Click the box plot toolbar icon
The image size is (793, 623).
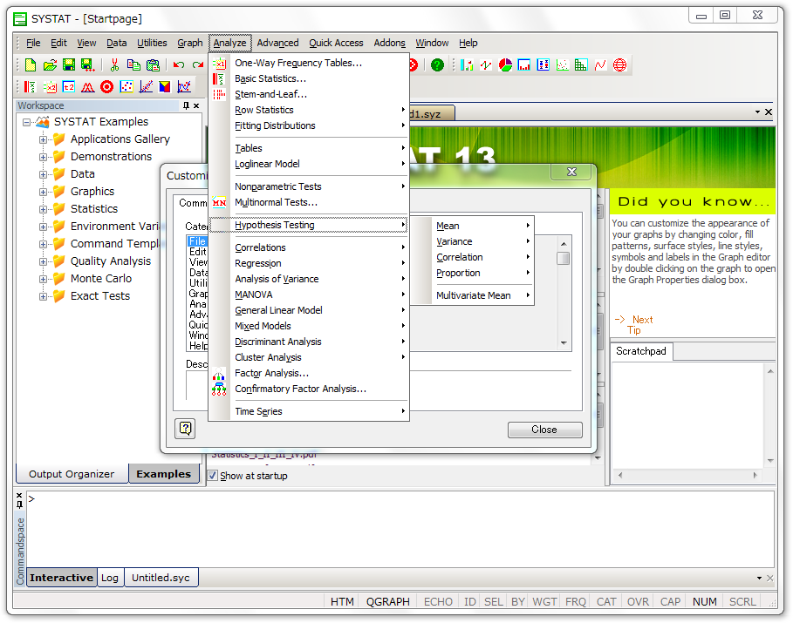coord(543,64)
